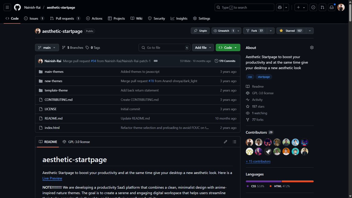Screen dimensions: 352x198
Task: Open pull request #94 link
Action: 93,61
